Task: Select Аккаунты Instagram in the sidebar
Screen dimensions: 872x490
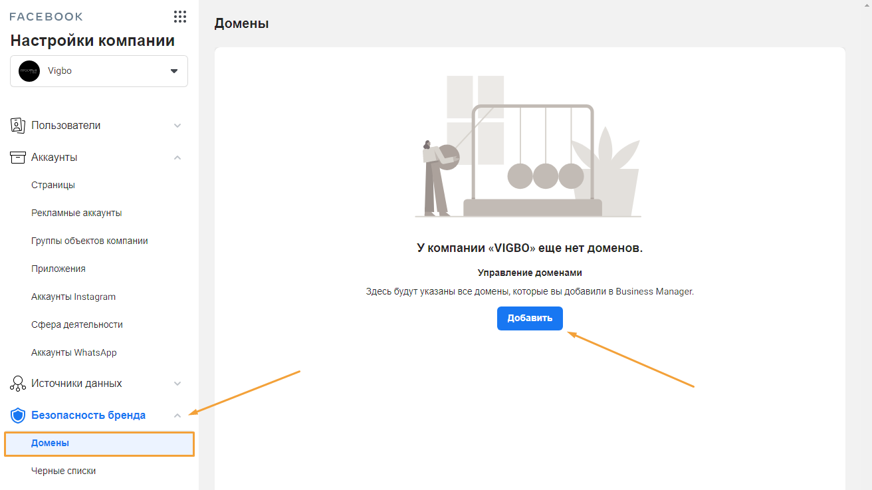Action: click(x=73, y=297)
